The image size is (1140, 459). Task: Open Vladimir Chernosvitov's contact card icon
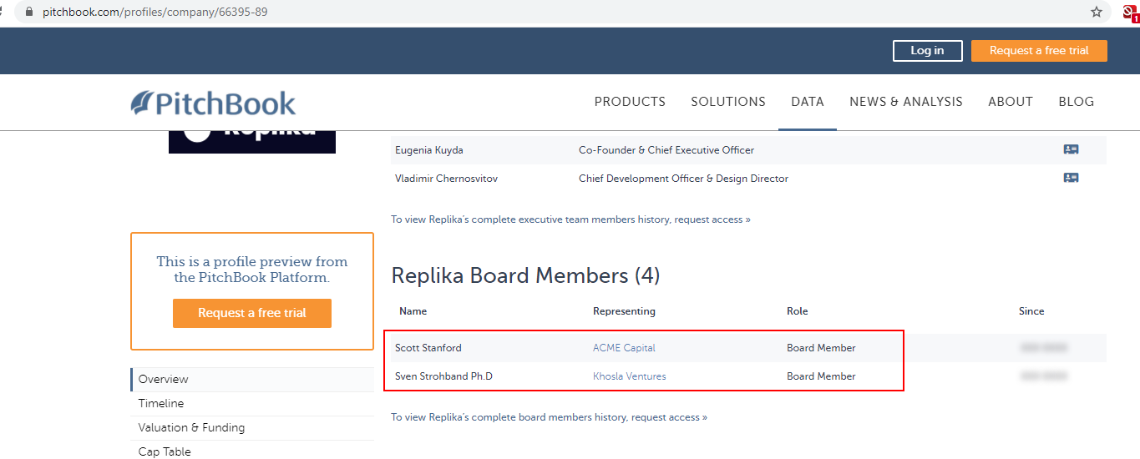point(1071,178)
